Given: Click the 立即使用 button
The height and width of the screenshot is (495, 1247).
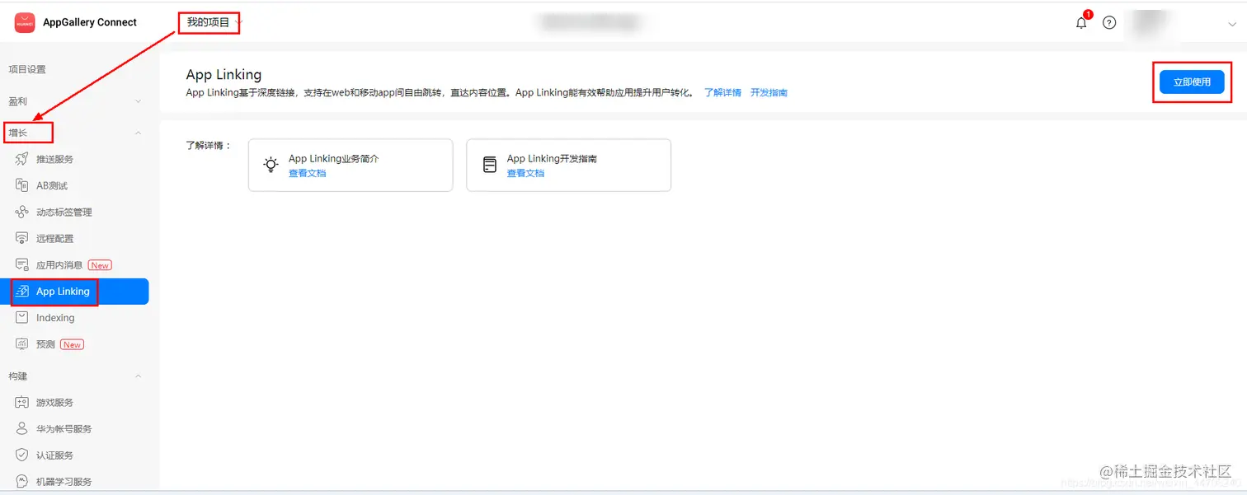Looking at the screenshot, I should (1191, 82).
